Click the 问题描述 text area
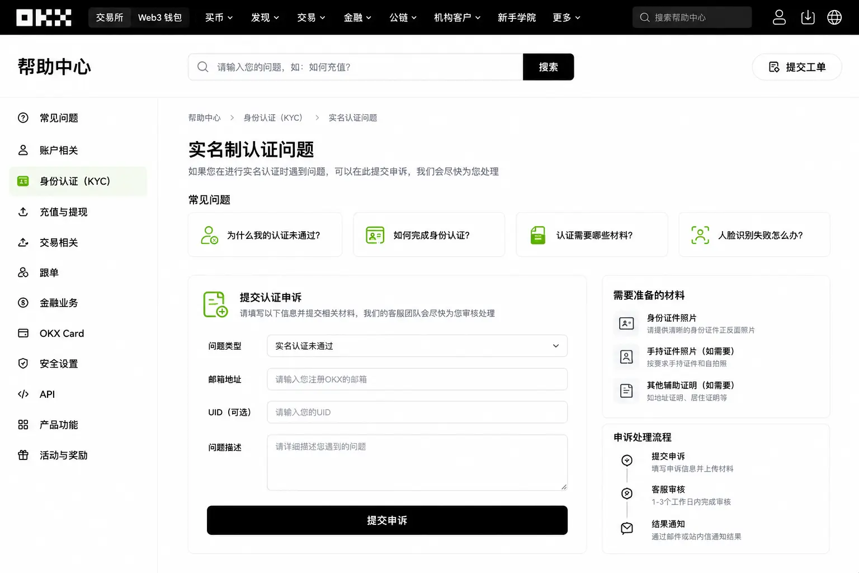Screen dimensions: 859x573 417,463
